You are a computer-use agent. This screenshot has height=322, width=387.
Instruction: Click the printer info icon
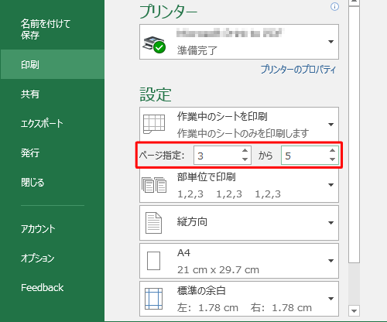[334, 7]
